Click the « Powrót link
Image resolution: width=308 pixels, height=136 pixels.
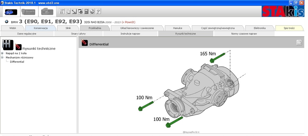click(128, 22)
